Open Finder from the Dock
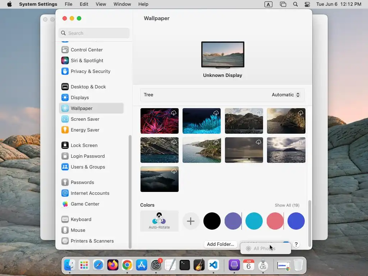Image resolution: width=368 pixels, height=276 pixels. coord(69,265)
